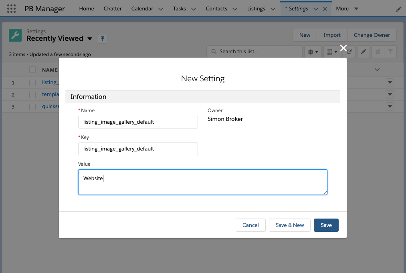Open the templa record link in row 2
406x273 pixels.
point(50,94)
